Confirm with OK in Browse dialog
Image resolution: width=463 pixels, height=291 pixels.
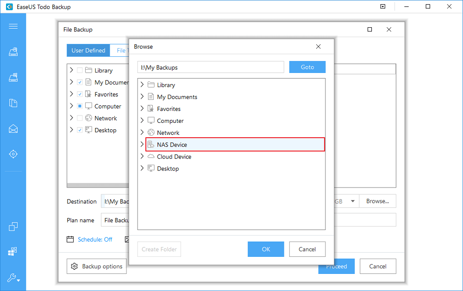click(x=266, y=249)
